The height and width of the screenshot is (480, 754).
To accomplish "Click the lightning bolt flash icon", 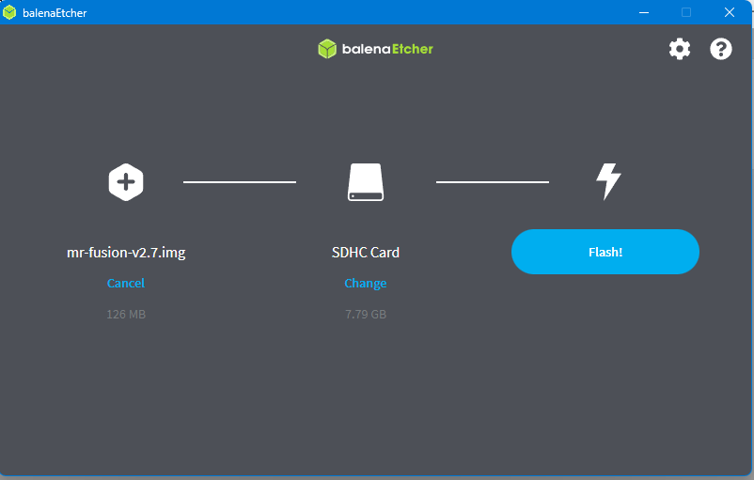I will pyautogui.click(x=609, y=181).
